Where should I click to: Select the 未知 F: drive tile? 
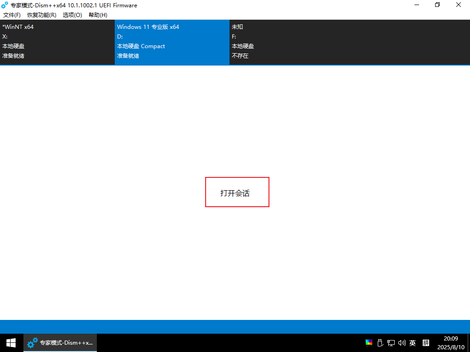coord(287,42)
